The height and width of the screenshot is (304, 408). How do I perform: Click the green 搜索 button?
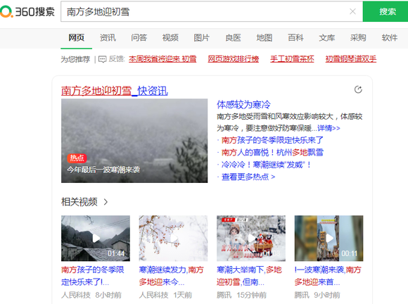tap(385, 11)
